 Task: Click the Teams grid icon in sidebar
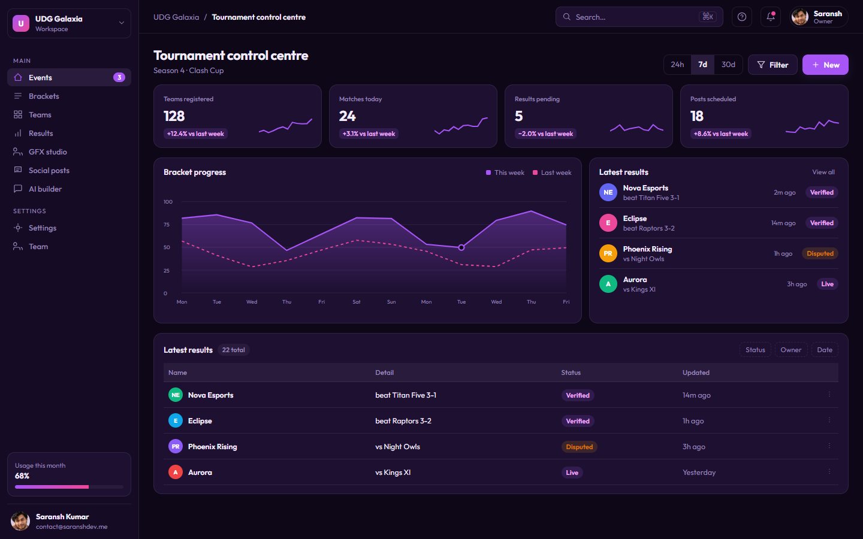[x=18, y=114]
